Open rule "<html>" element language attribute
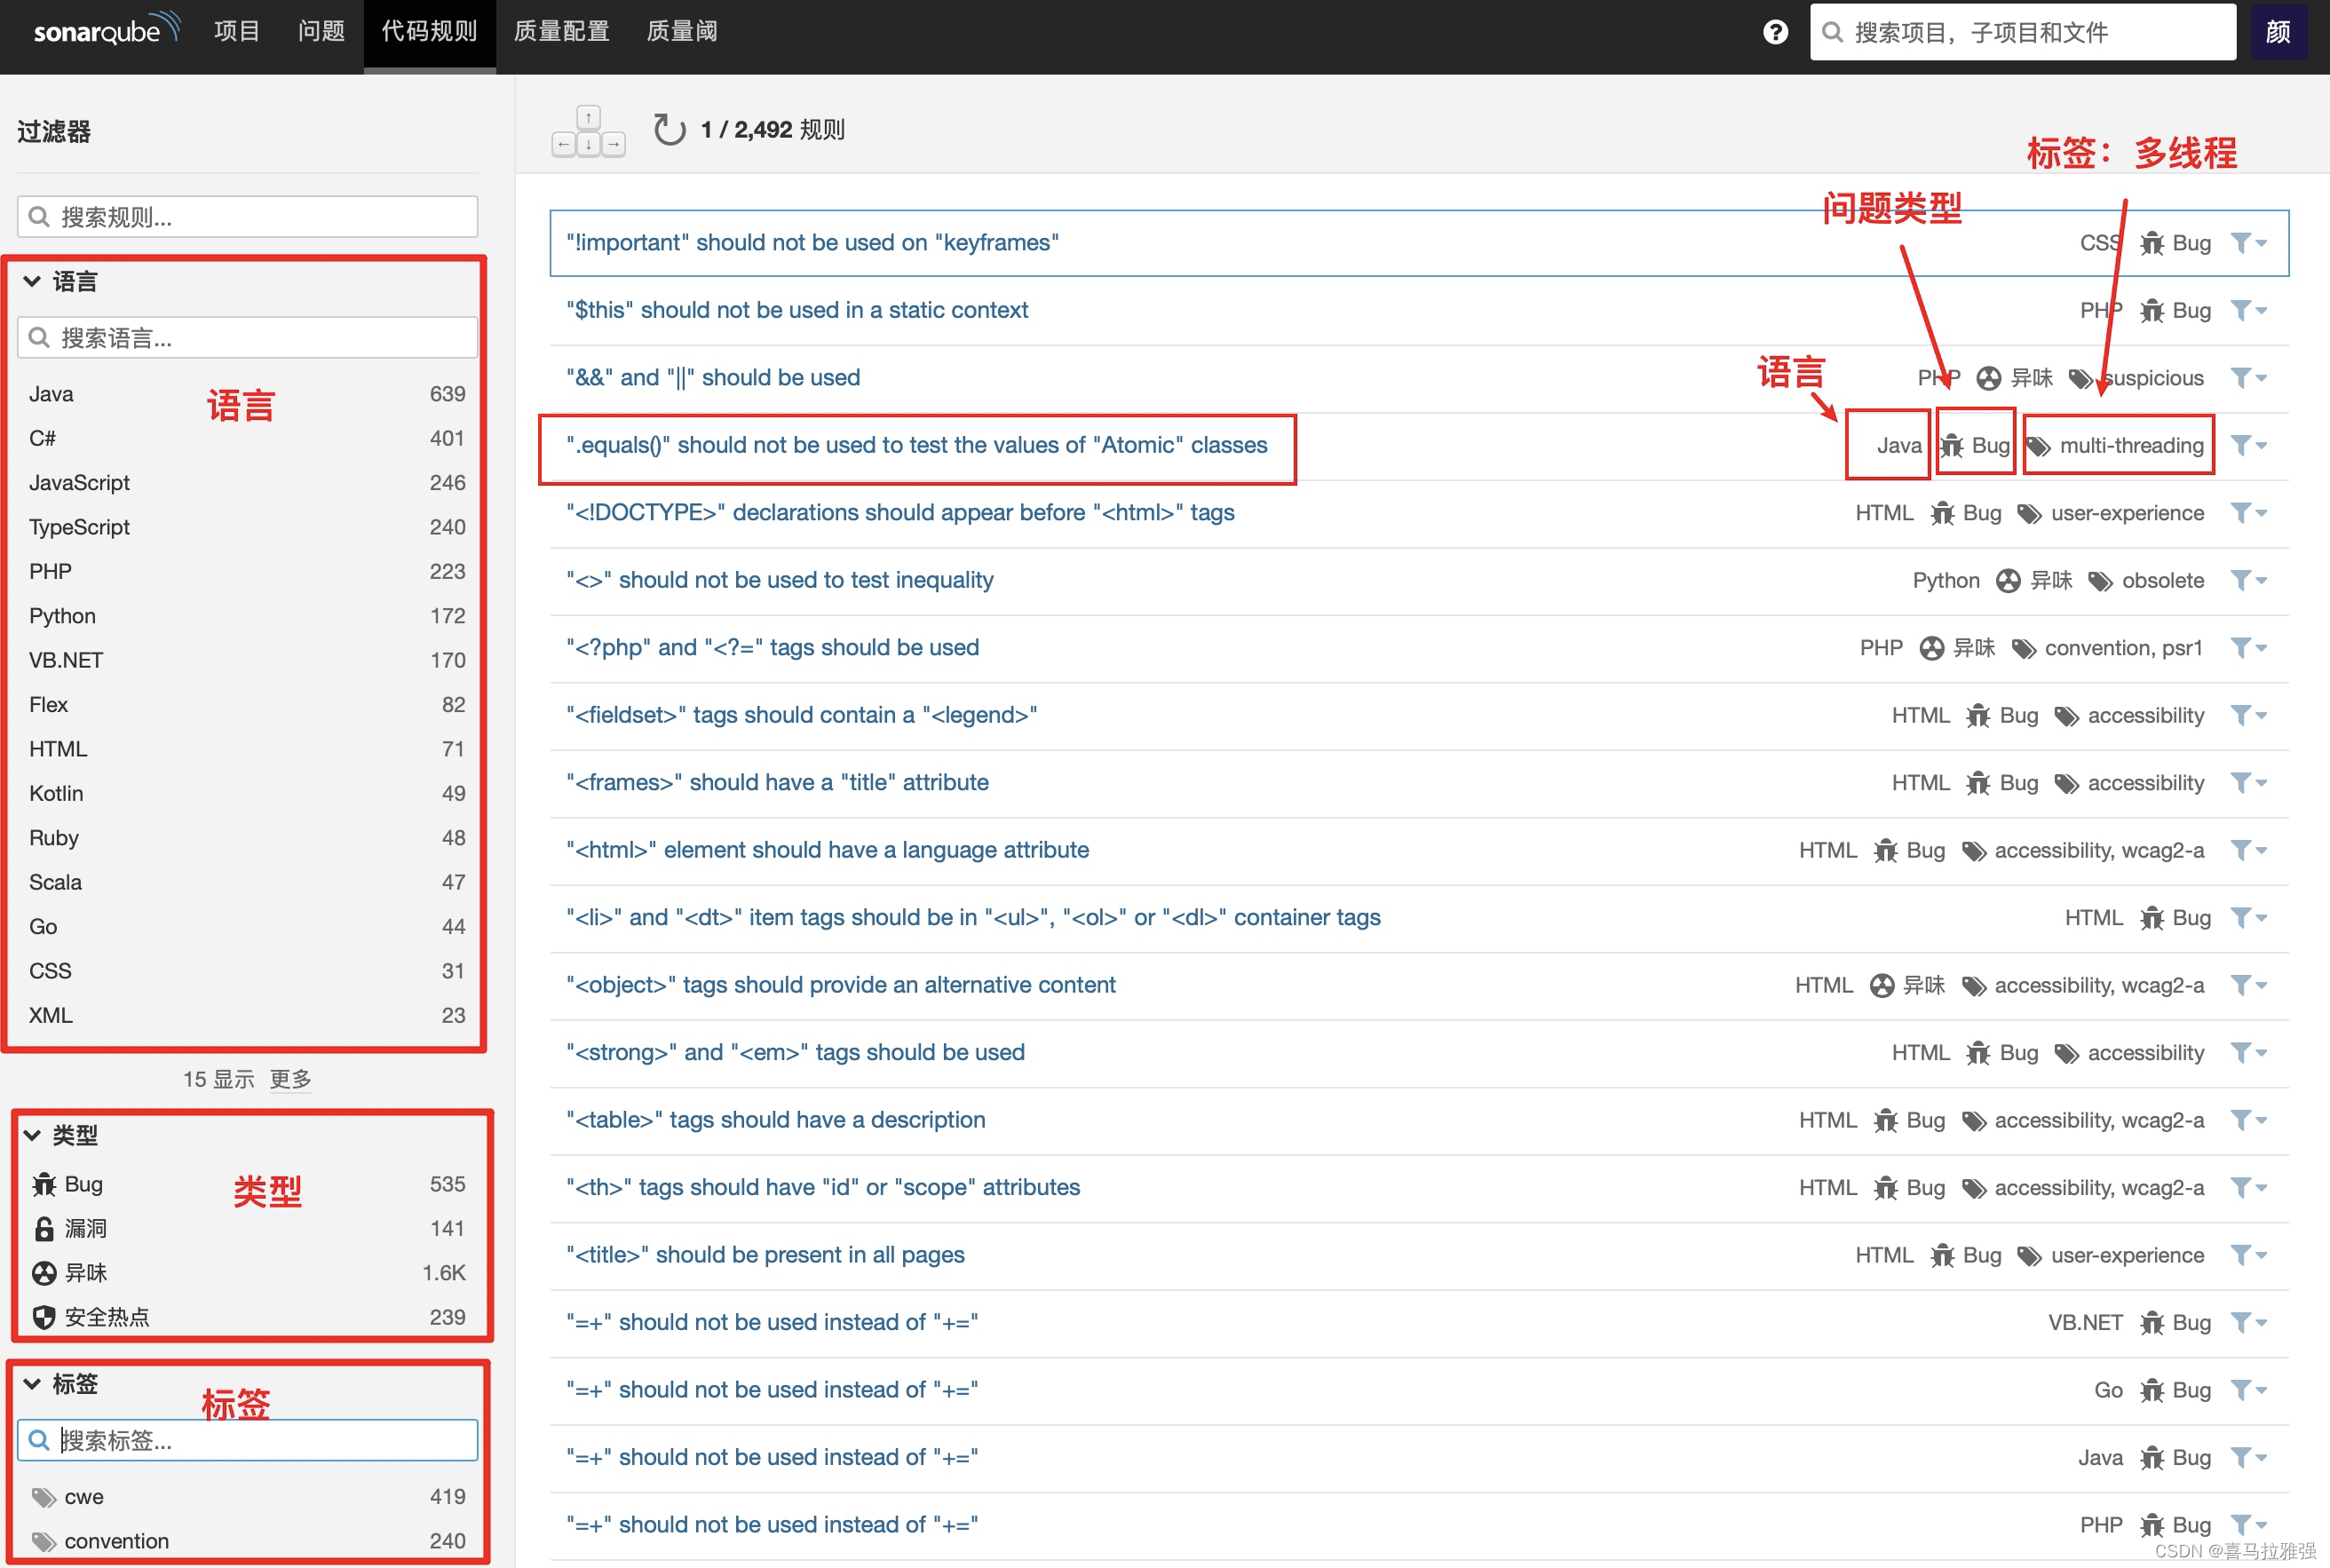Image resolution: width=2330 pixels, height=1568 pixels. (x=828, y=850)
